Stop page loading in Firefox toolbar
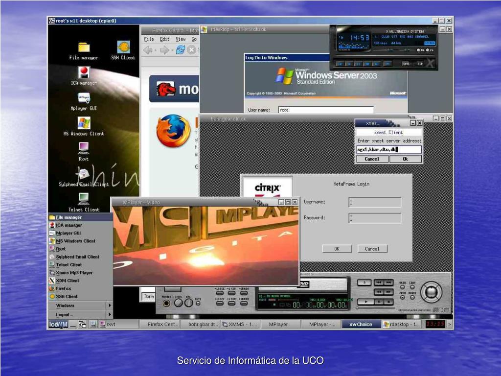501x376 pixels. coord(191,50)
